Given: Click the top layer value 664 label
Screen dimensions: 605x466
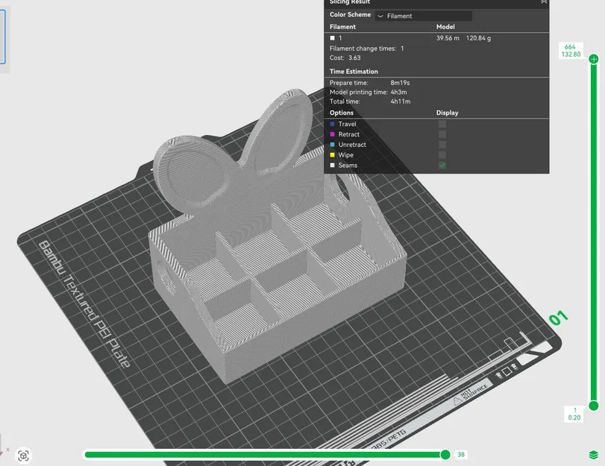Looking at the screenshot, I should tap(570, 47).
